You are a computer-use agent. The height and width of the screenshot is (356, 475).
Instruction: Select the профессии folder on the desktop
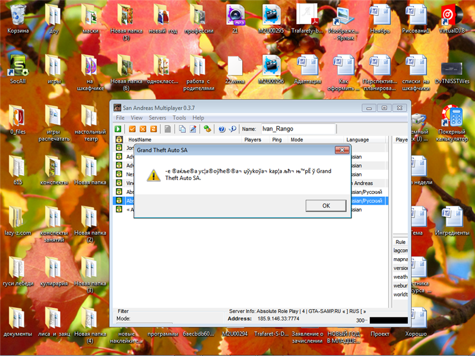tap(198, 15)
